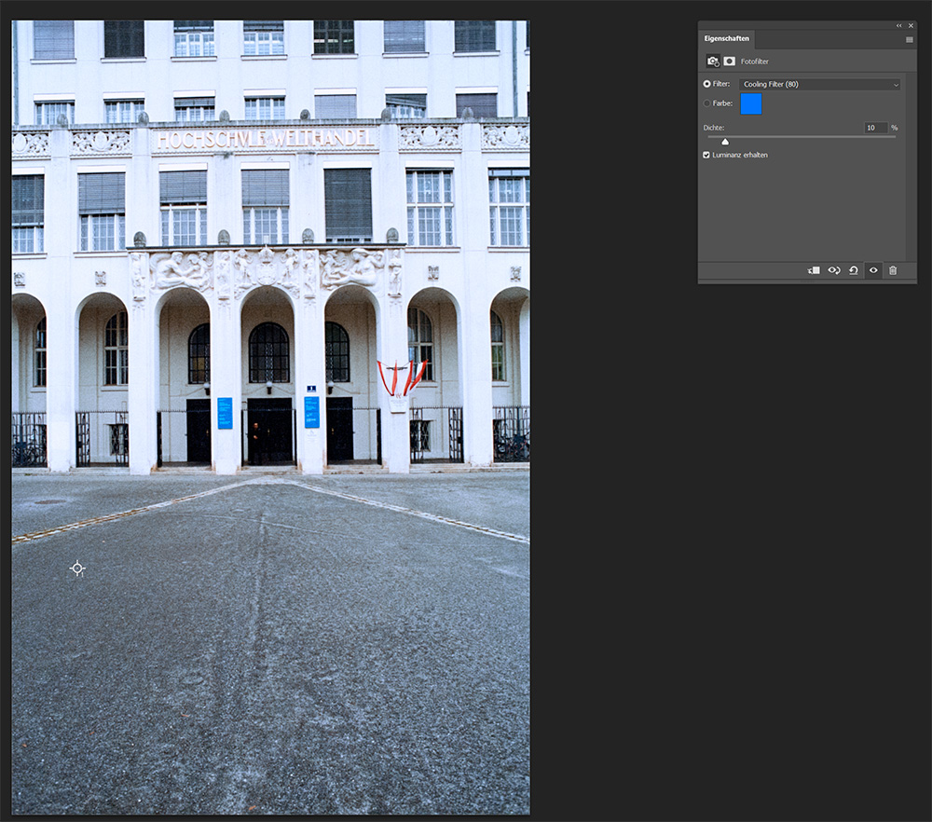
Task: Open the Cooling Filter (80) dropdown
Action: [819, 85]
